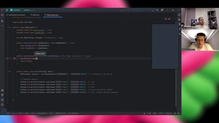Click the 'Object key' parameter hint tooltip
This screenshot has height=123, width=219.
click(x=40, y=54)
